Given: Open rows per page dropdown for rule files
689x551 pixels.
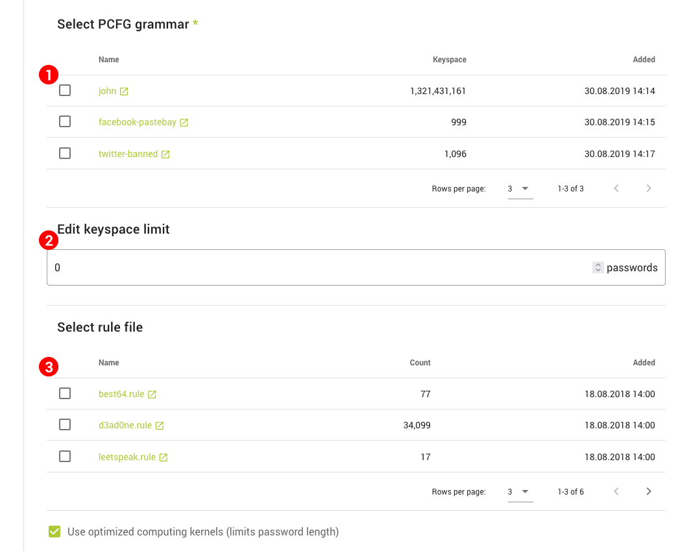Looking at the screenshot, I should point(520,492).
